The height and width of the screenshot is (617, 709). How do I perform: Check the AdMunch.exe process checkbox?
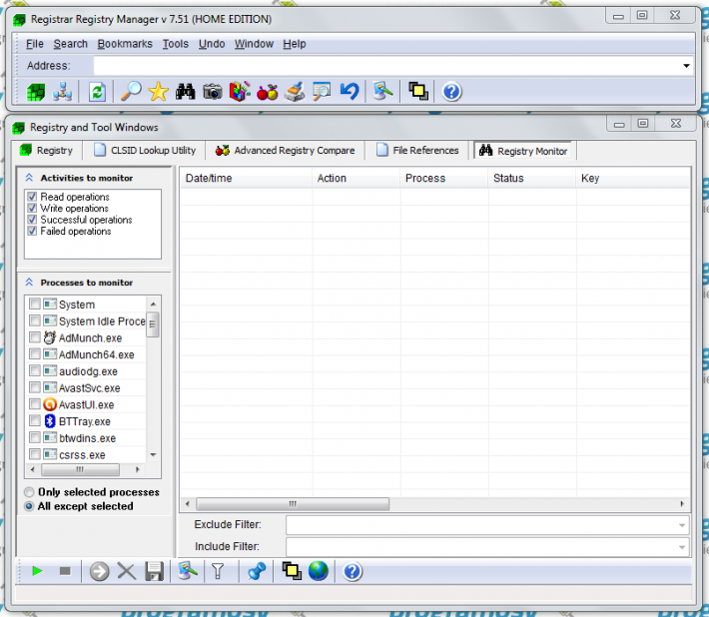click(x=35, y=337)
